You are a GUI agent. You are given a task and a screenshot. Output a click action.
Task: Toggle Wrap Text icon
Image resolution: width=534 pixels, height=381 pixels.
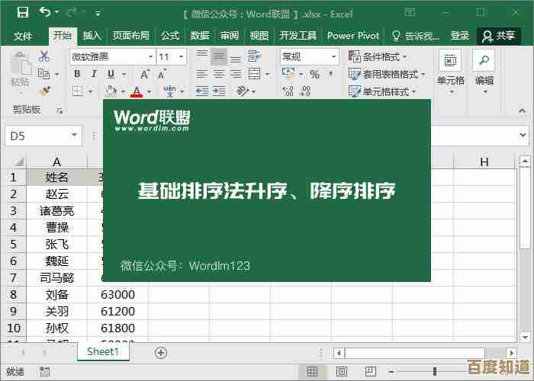click(x=254, y=56)
